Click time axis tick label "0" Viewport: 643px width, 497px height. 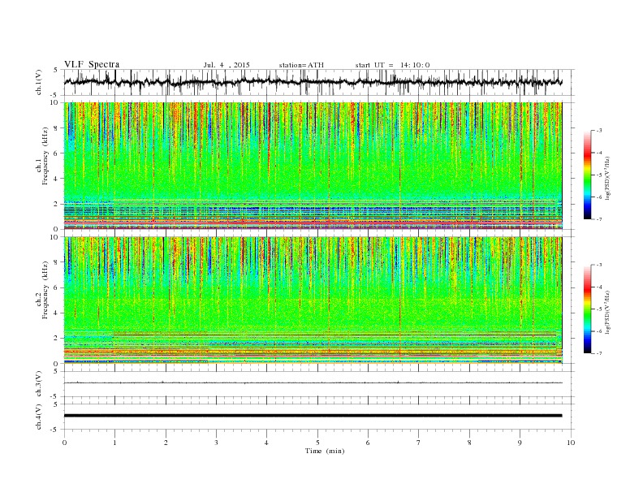(x=64, y=443)
